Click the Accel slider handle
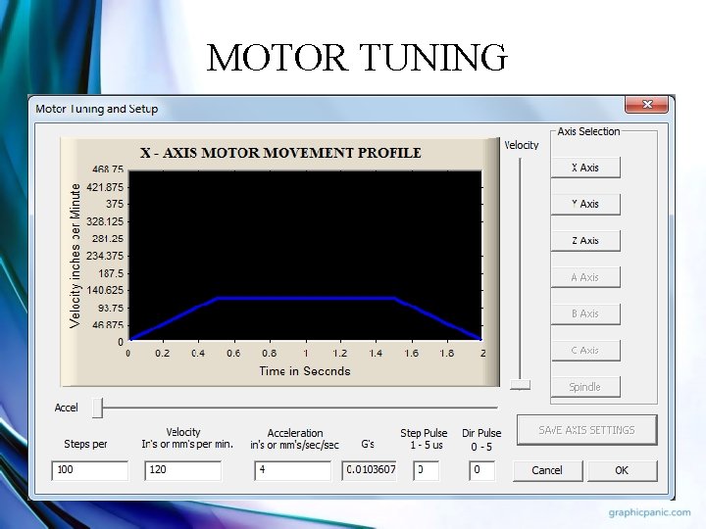 (x=97, y=408)
